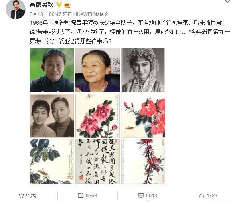The image size is (237, 202).
Task: Click the favorite star icon (收藏)
Action: tap(22, 195)
